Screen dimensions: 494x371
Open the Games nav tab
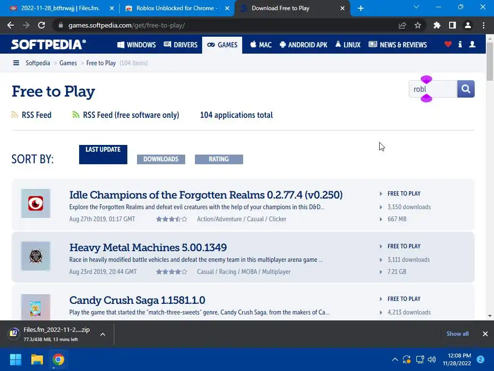[222, 45]
